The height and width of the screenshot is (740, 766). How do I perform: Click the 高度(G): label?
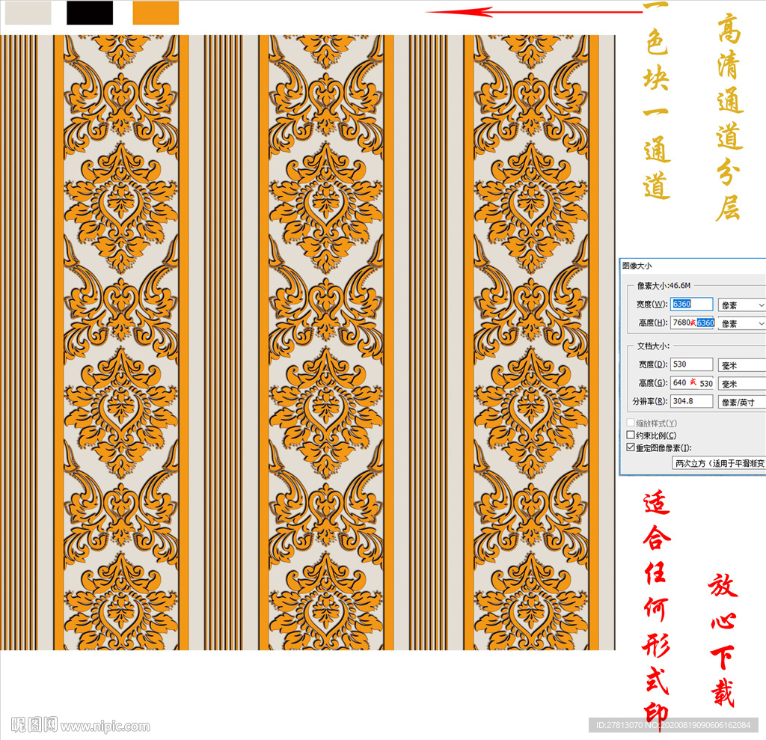pos(652,382)
